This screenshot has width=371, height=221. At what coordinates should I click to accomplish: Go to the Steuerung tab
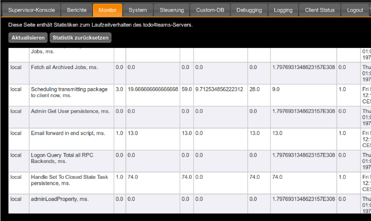click(x=172, y=10)
